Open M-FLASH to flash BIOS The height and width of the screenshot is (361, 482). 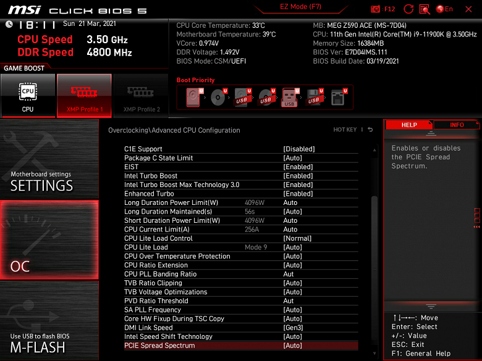coord(49,321)
